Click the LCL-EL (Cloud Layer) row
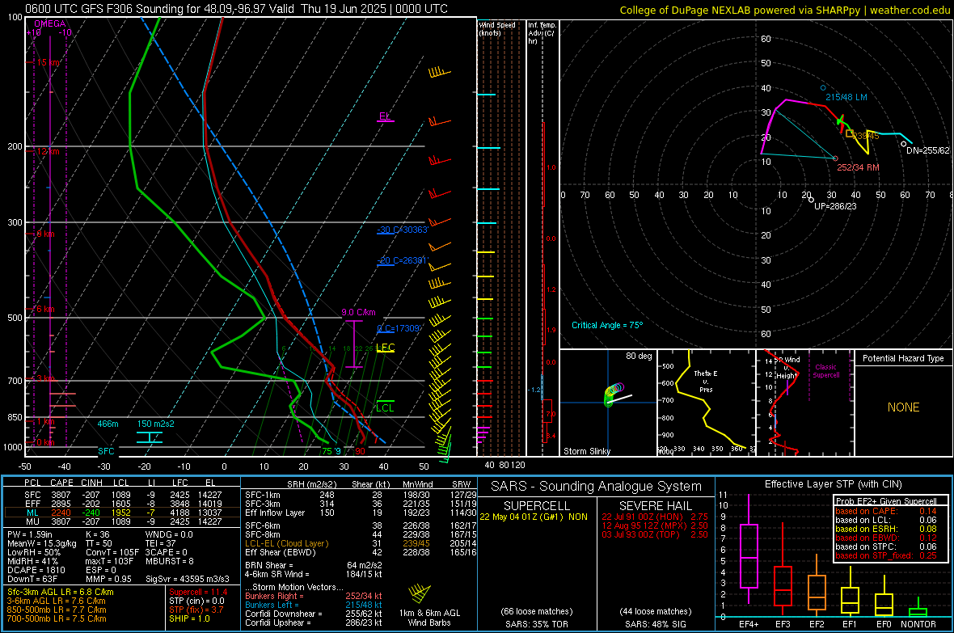Image resolution: width=954 pixels, height=633 pixels. 361,543
